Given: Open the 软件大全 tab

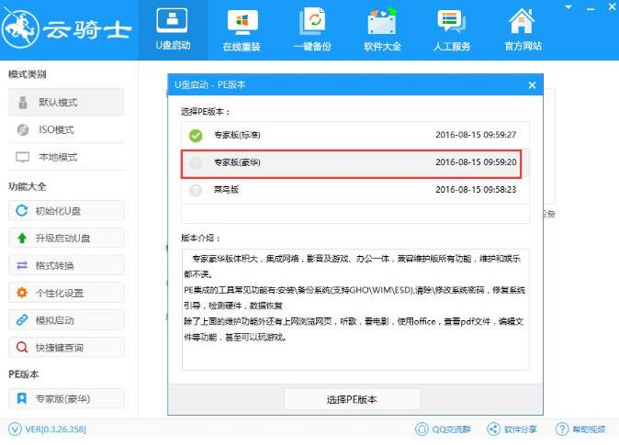Looking at the screenshot, I should pyautogui.click(x=382, y=30).
